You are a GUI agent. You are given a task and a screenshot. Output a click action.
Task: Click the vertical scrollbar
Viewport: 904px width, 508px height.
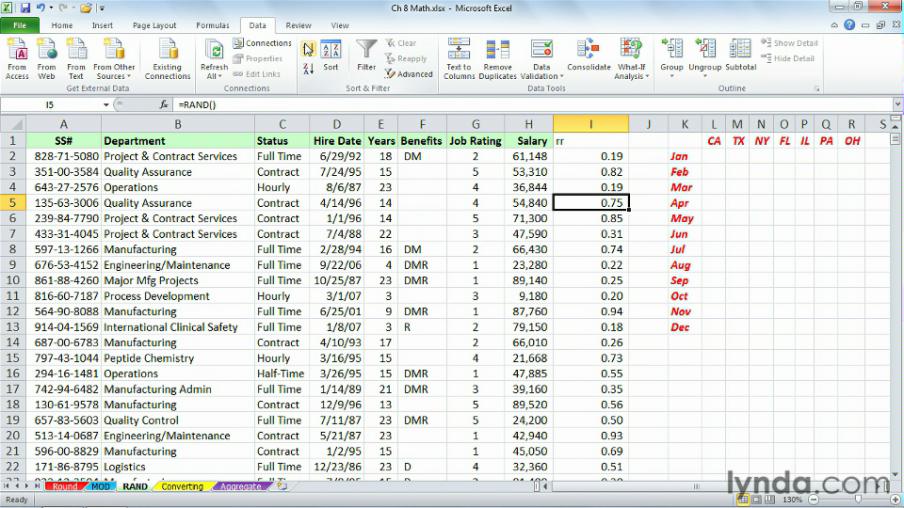click(895, 299)
